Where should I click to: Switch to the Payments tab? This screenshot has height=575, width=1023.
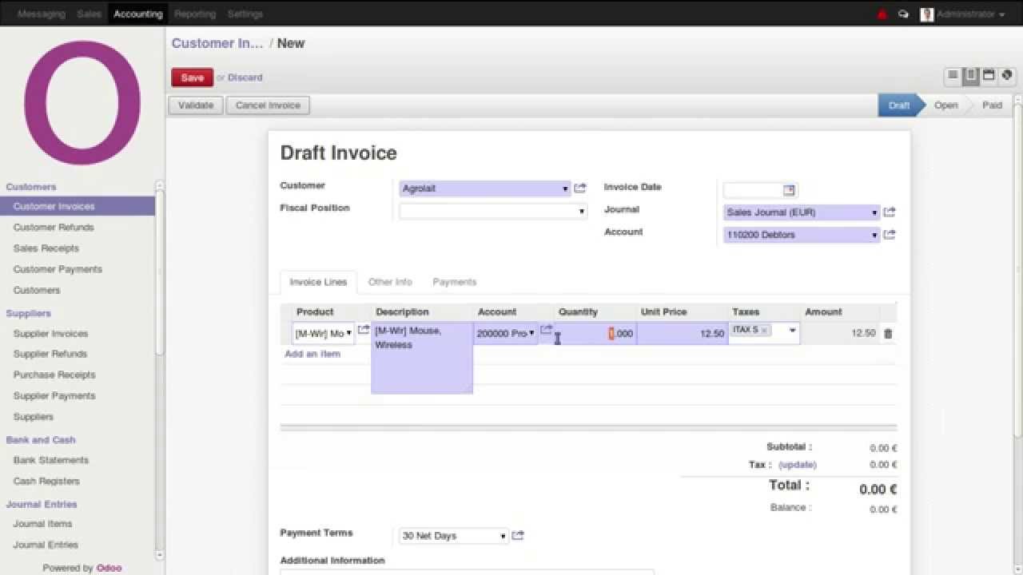(455, 282)
